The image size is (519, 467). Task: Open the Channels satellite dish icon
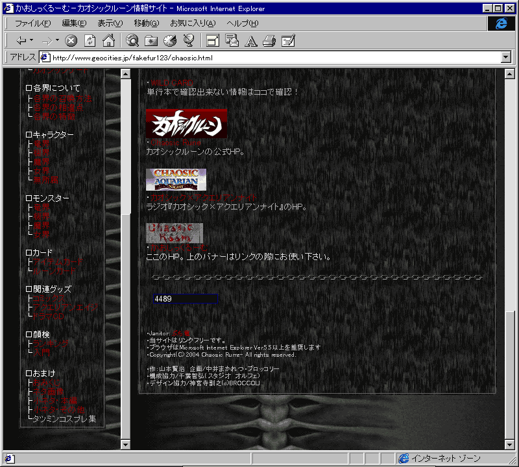[x=189, y=40]
